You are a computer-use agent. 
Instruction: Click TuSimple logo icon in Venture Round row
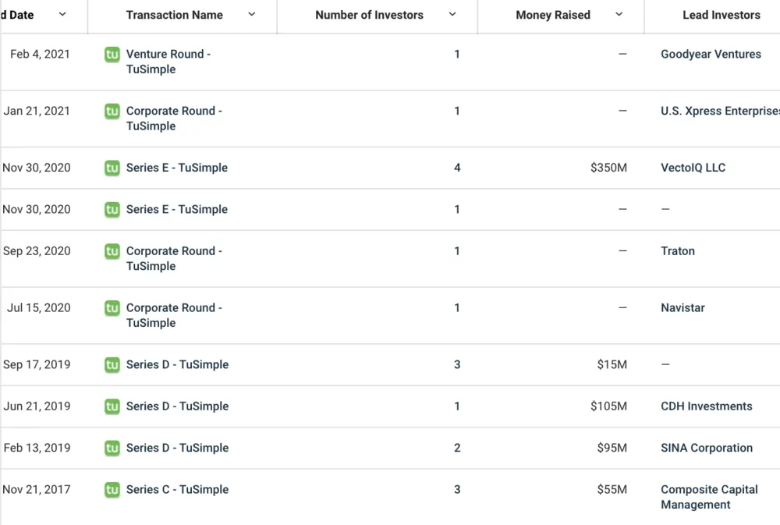point(112,55)
